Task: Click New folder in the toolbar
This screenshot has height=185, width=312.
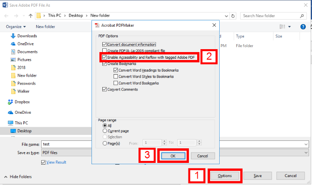Action: (x=45, y=27)
